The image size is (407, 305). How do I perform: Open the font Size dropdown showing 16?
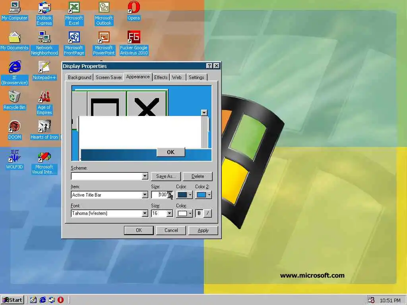[x=169, y=213]
